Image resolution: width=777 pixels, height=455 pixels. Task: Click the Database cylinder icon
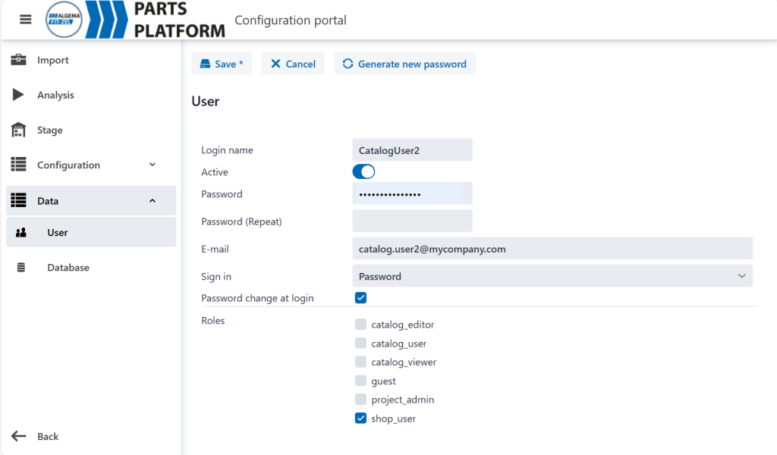point(20,268)
